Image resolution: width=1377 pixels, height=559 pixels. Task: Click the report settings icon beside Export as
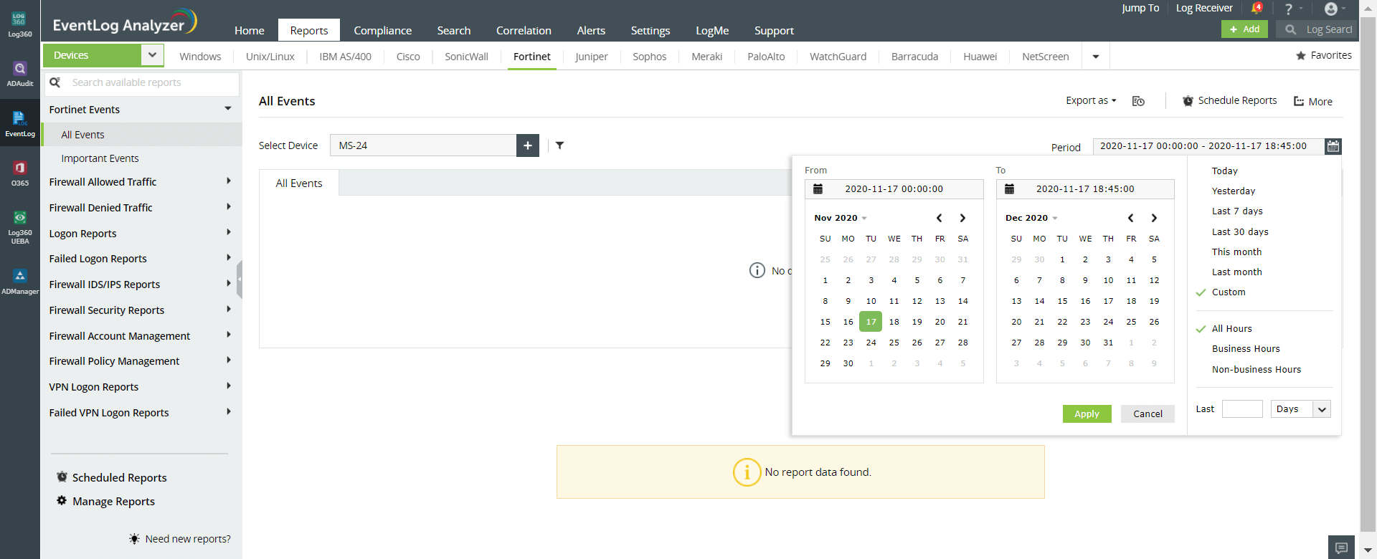click(1138, 101)
